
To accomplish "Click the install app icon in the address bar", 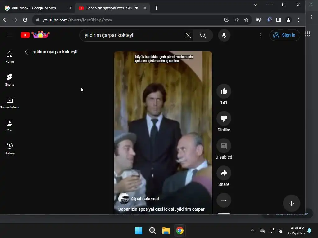I will tap(226, 20).
